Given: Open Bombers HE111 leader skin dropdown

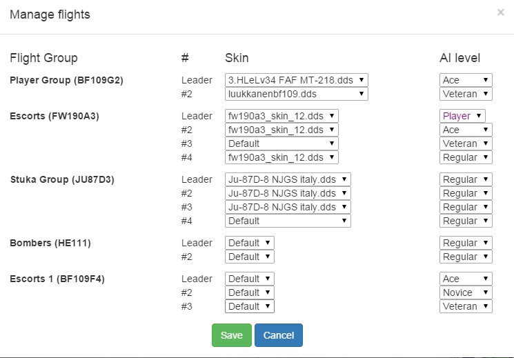Looking at the screenshot, I should coord(250,243).
